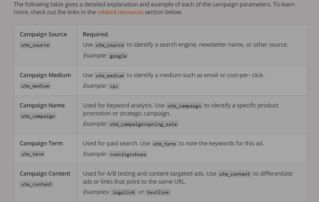Click the Campaign Source heading
The height and width of the screenshot is (202, 319).
tap(43, 34)
